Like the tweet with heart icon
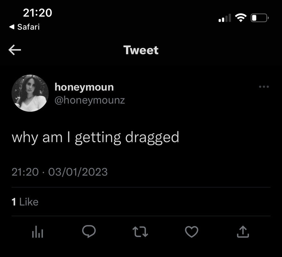Image resolution: width=282 pixels, height=257 pixels. coord(192,232)
